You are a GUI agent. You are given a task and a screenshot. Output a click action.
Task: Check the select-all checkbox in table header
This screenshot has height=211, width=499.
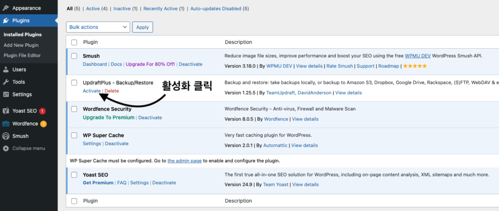pyautogui.click(x=74, y=42)
